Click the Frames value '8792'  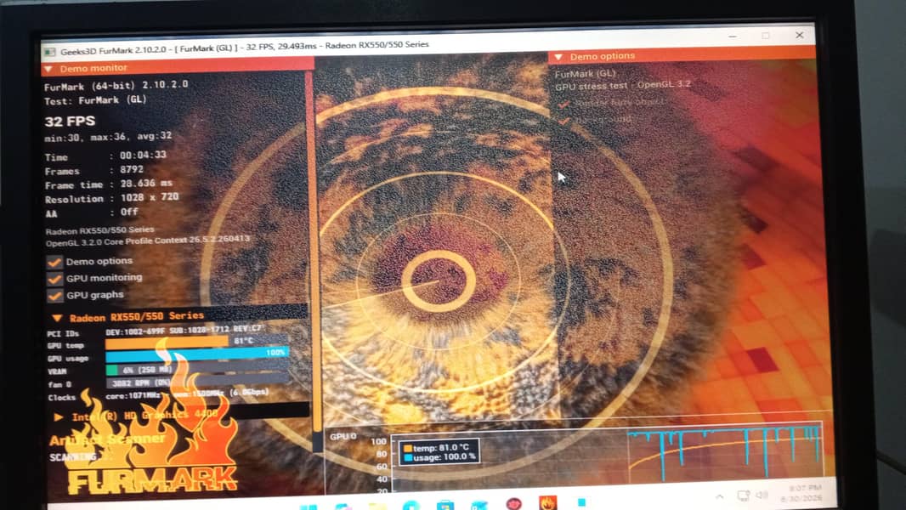pos(131,169)
